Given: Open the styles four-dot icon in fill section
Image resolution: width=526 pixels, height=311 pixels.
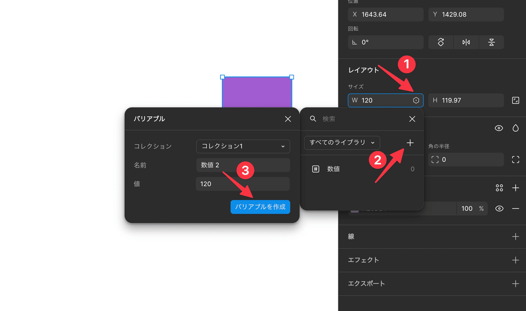Looking at the screenshot, I should (499, 188).
